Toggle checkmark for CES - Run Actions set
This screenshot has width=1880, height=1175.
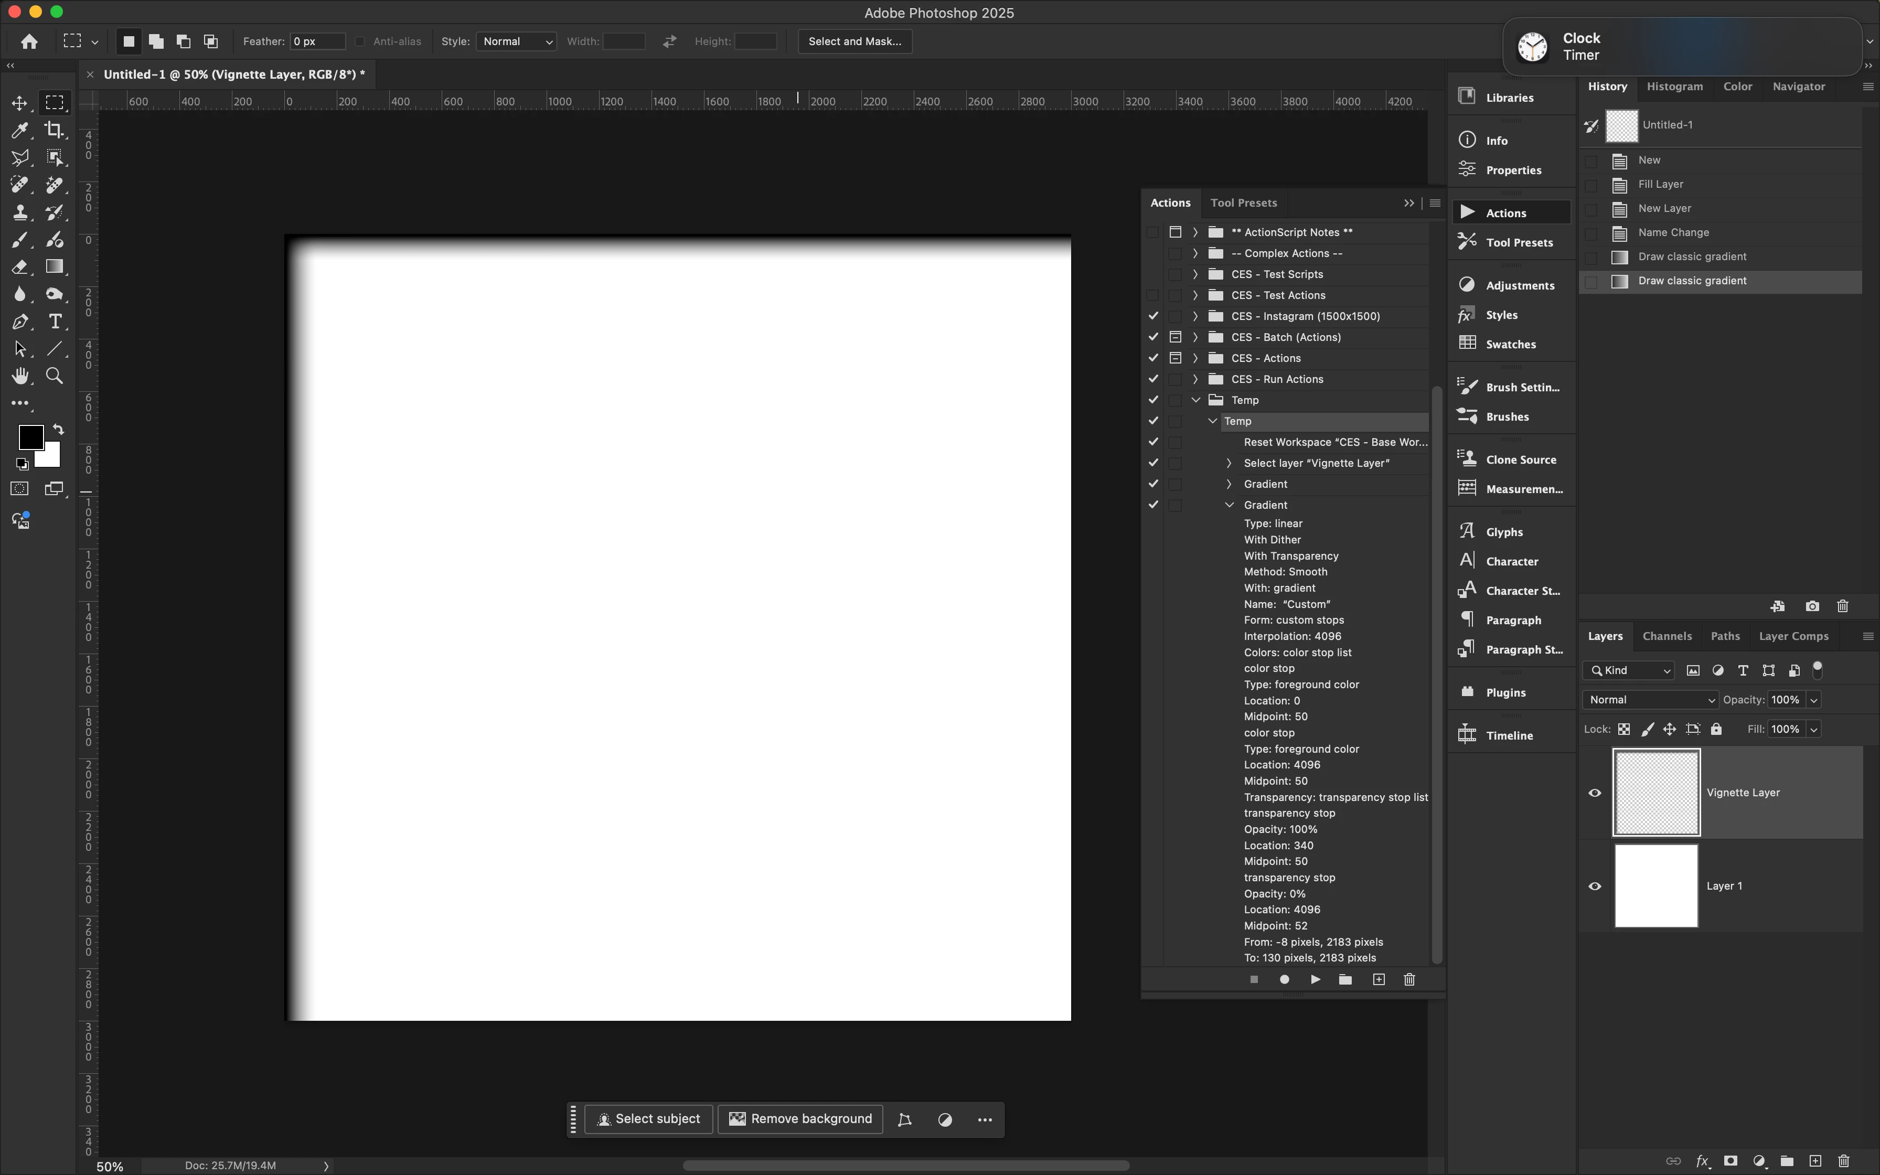point(1153,379)
